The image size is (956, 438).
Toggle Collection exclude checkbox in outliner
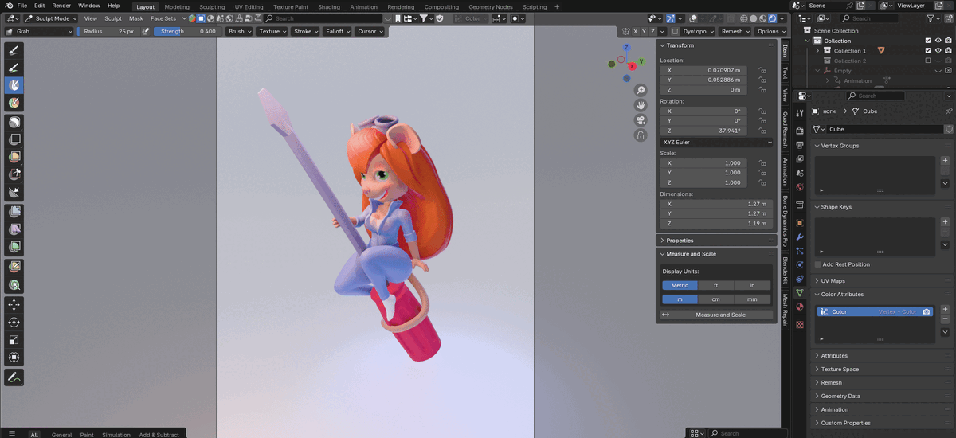927,41
